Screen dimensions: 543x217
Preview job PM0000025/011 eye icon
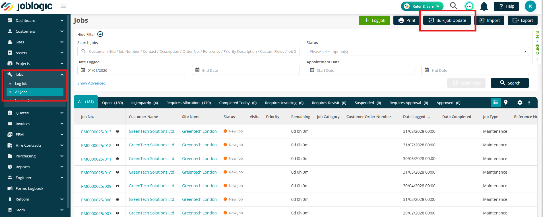point(117,159)
